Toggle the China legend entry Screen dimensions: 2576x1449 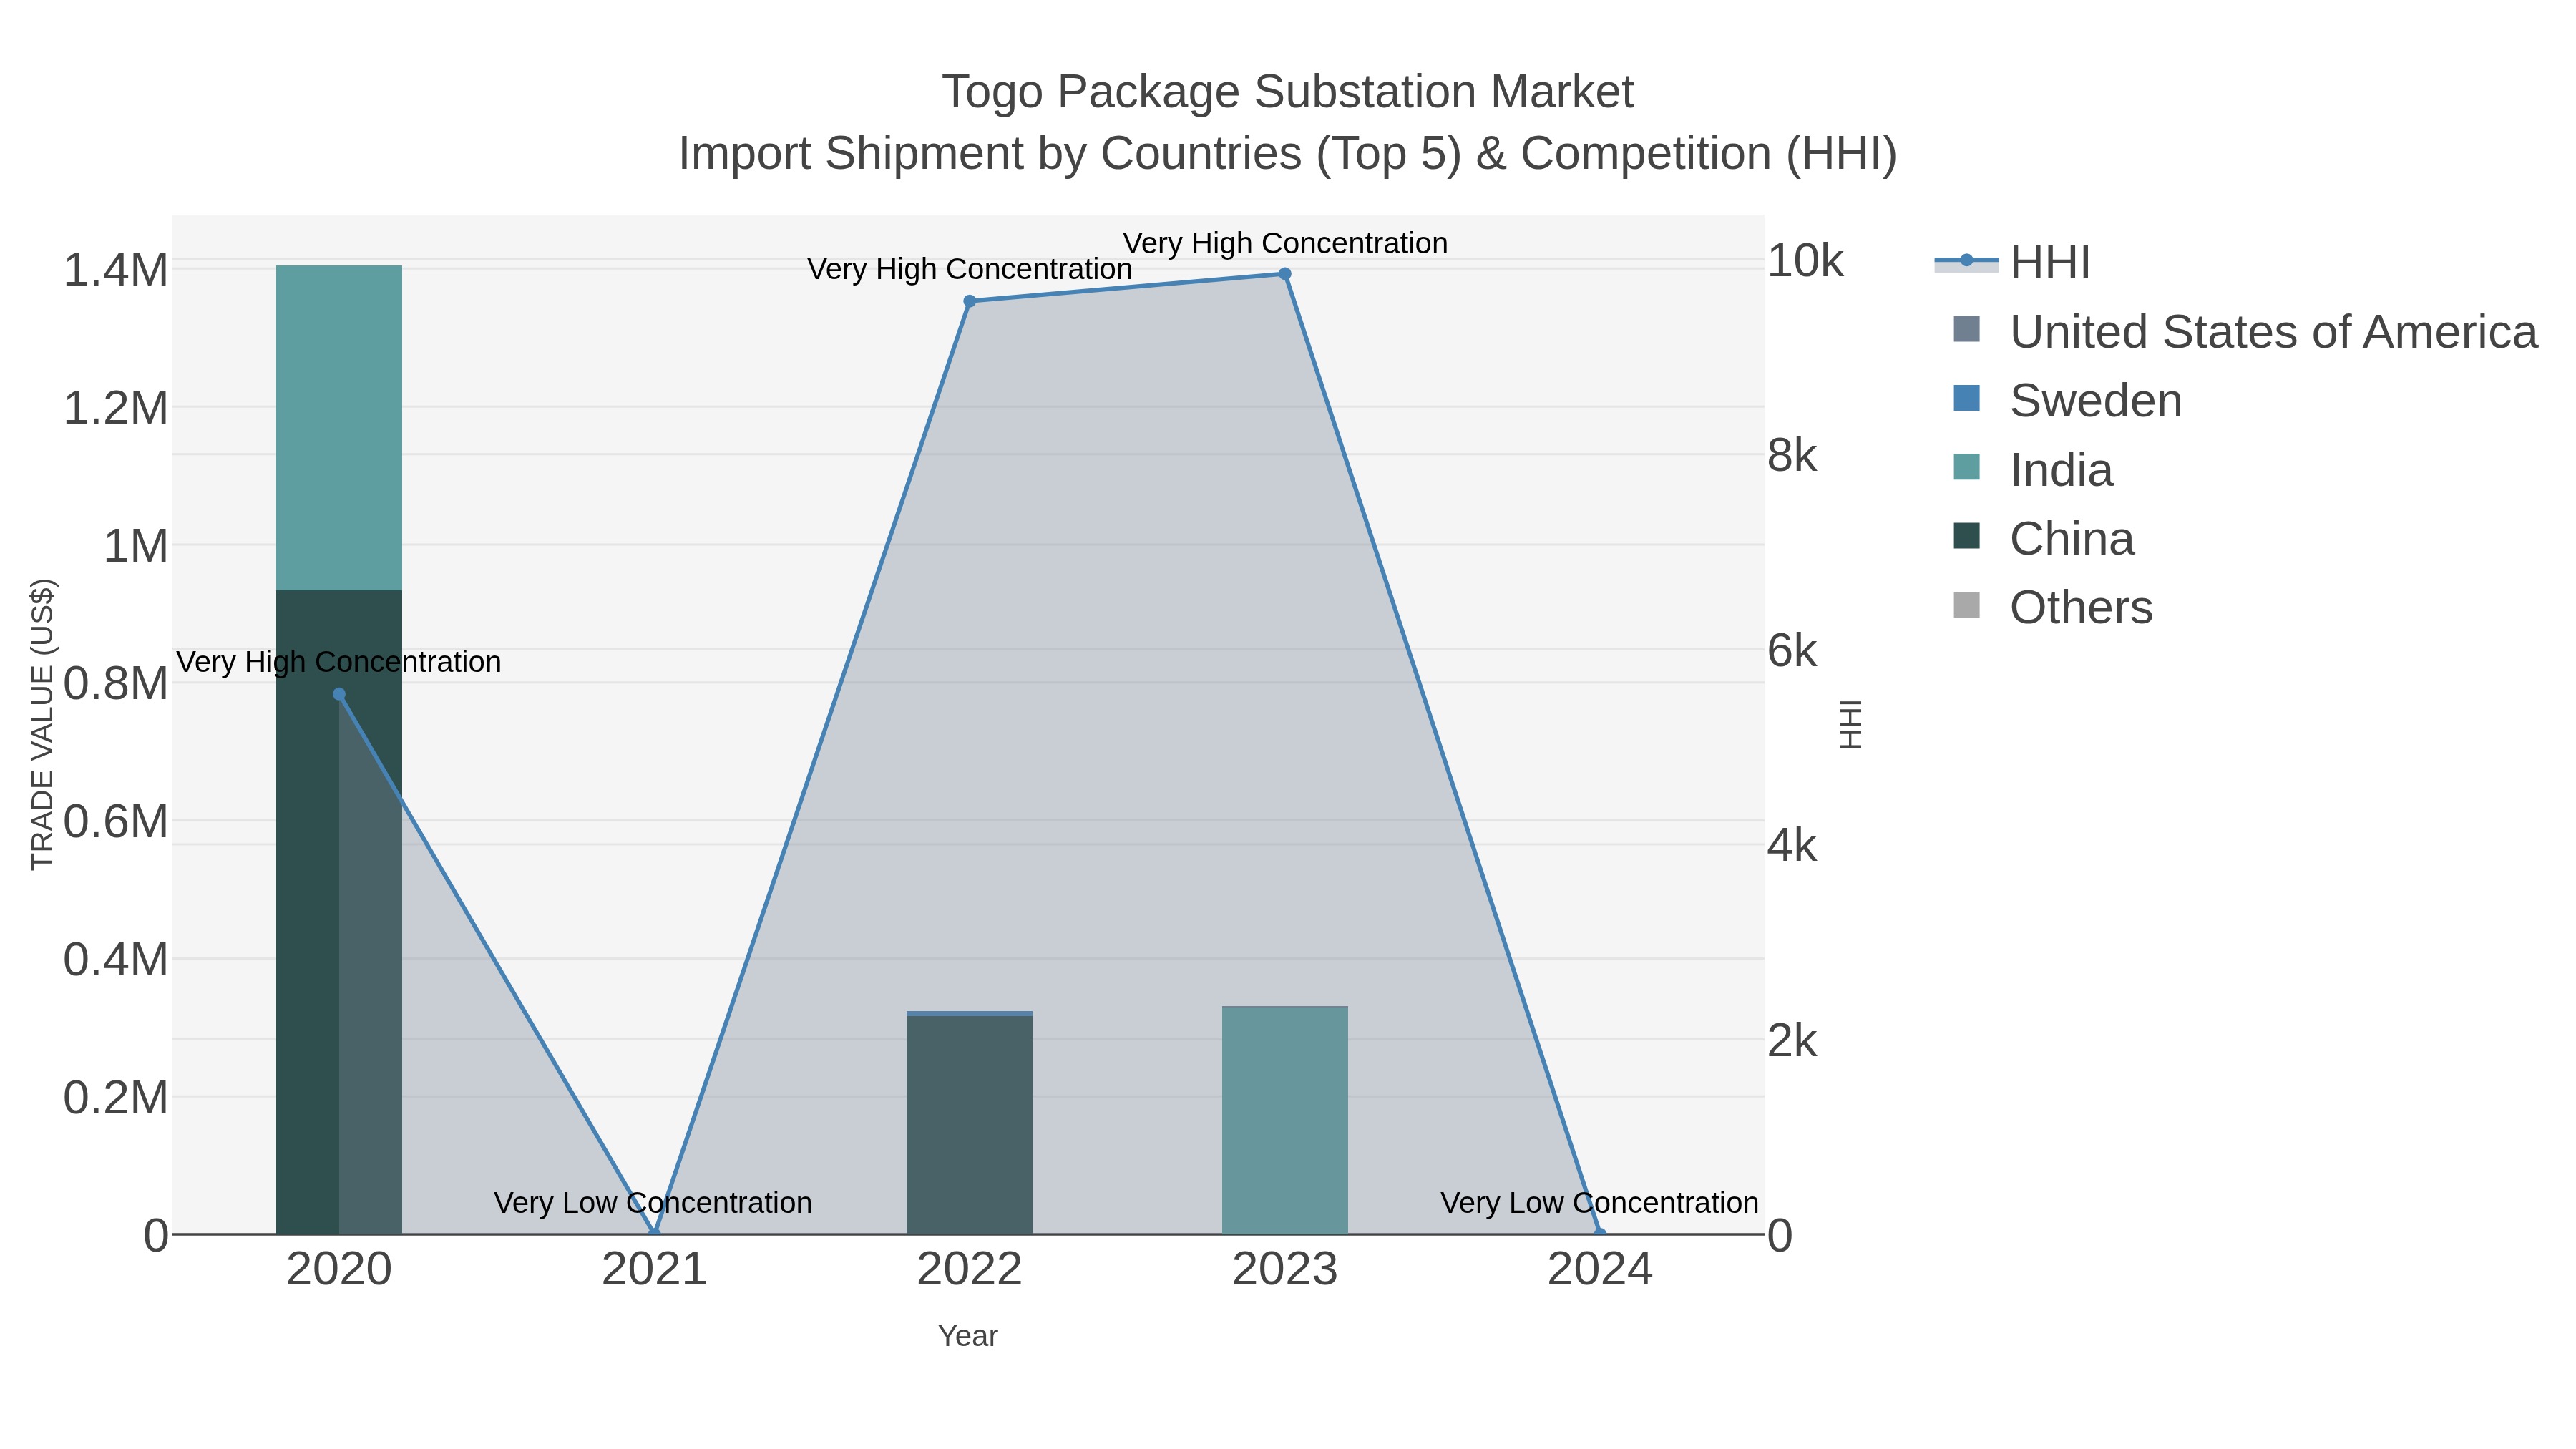tap(2043, 539)
